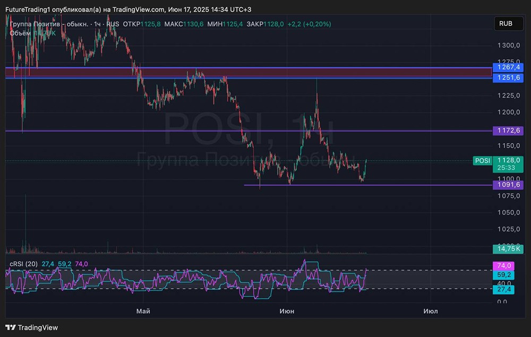Expand the cRSI (20) indicator legend

23,264
